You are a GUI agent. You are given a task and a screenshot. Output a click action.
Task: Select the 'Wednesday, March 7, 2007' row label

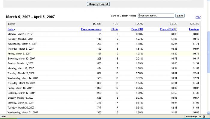coord(22,44)
